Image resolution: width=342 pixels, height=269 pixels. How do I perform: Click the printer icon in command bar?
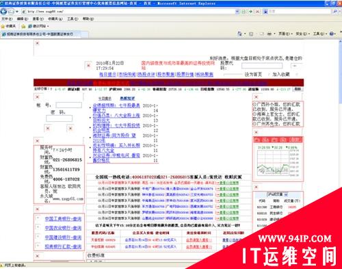(269, 34)
